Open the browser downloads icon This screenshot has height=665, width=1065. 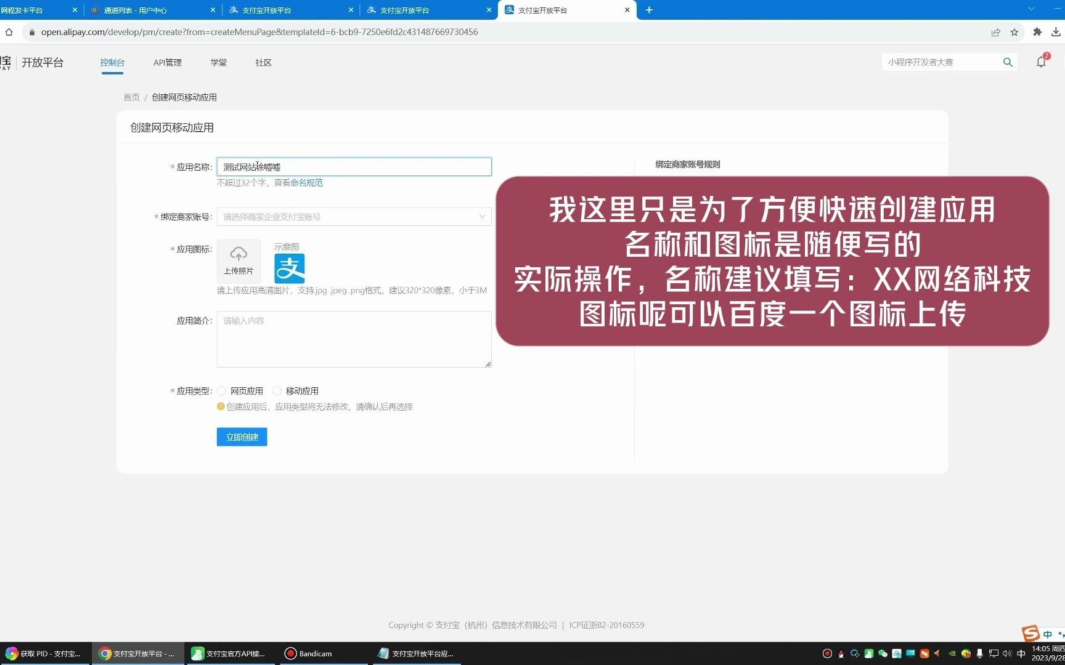pyautogui.click(x=1056, y=32)
